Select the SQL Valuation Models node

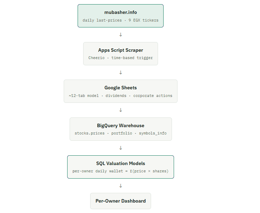[120, 167]
